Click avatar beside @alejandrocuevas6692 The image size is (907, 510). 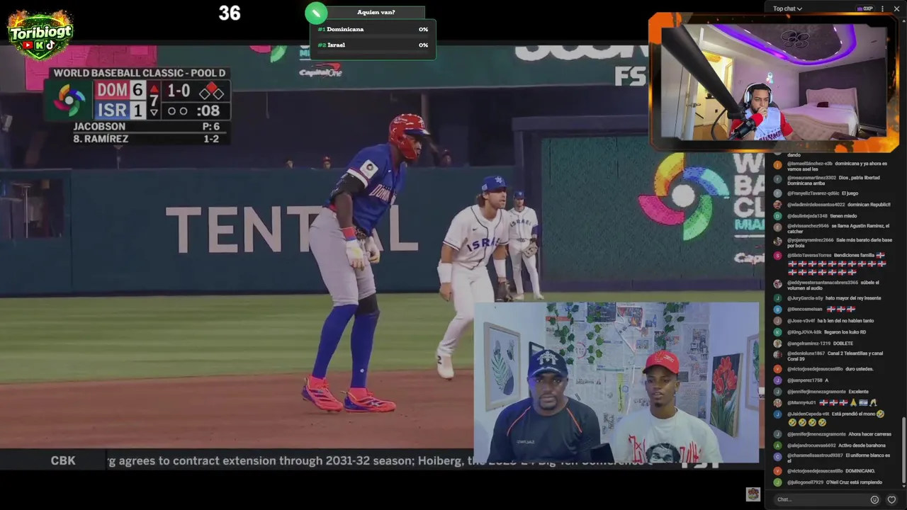(x=777, y=446)
